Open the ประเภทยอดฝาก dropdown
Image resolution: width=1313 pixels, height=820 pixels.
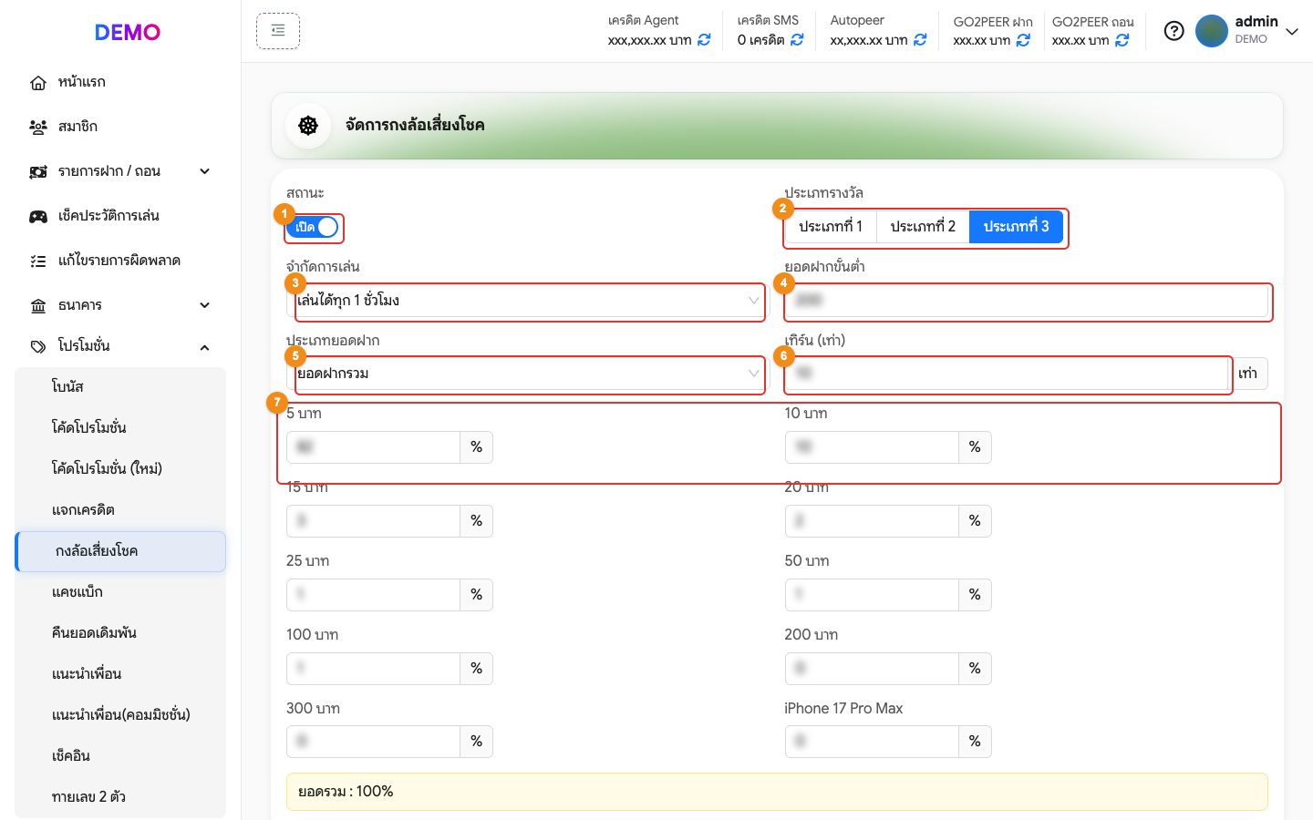[528, 374]
